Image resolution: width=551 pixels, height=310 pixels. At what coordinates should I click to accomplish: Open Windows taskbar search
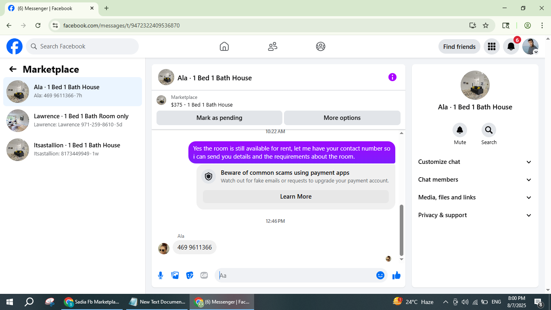click(29, 302)
